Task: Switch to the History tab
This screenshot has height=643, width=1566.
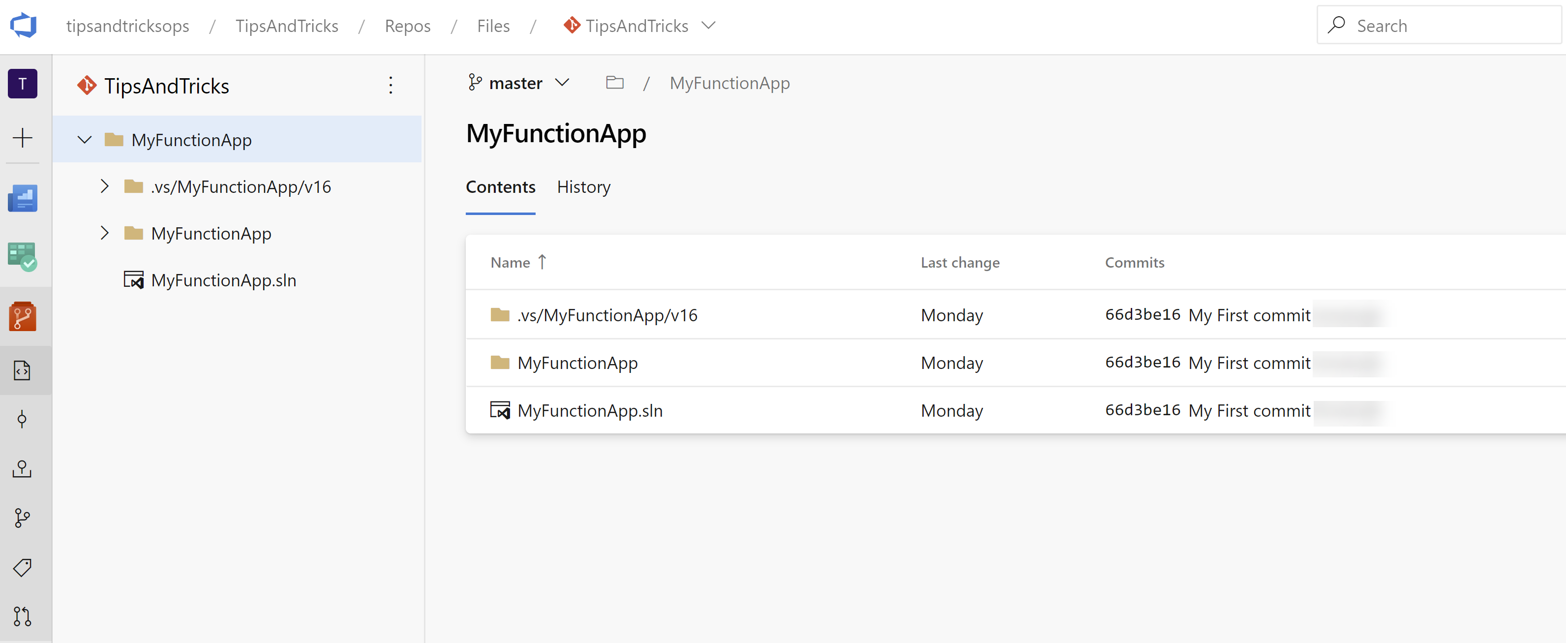Action: click(x=584, y=187)
